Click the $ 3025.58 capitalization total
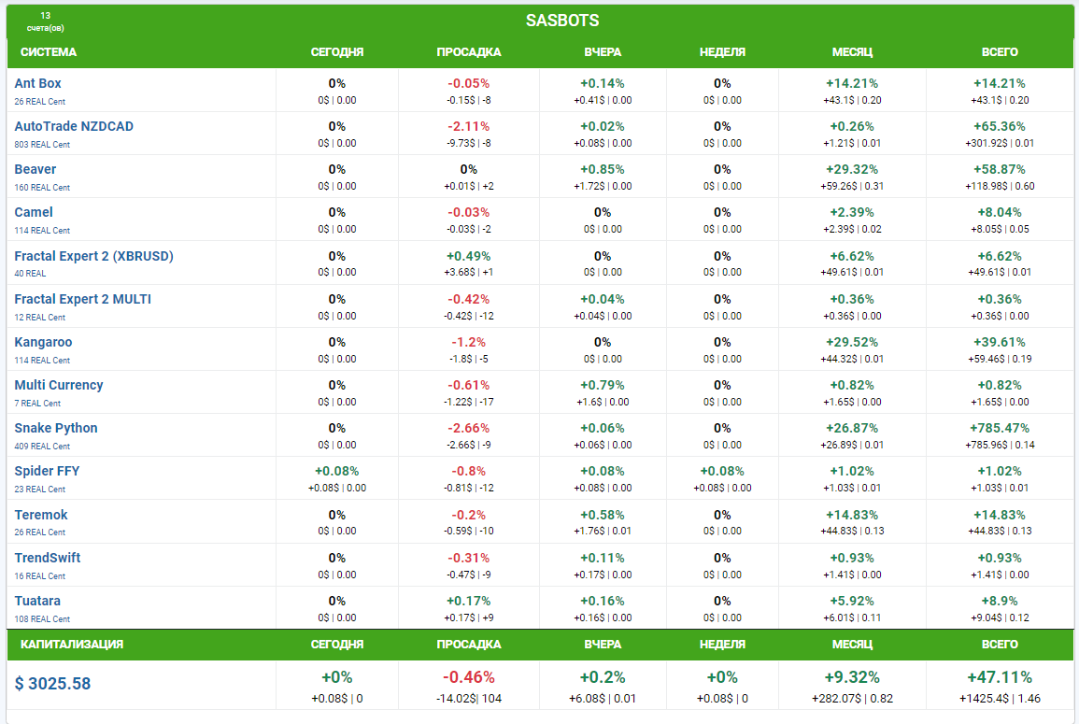The image size is (1079, 724). click(x=53, y=684)
